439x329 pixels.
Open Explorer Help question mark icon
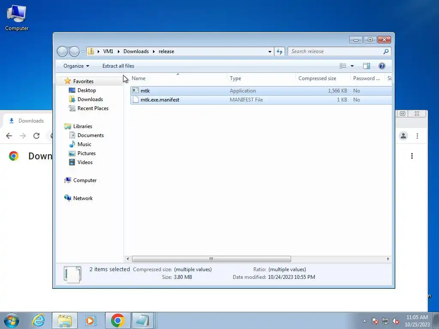[x=382, y=66]
